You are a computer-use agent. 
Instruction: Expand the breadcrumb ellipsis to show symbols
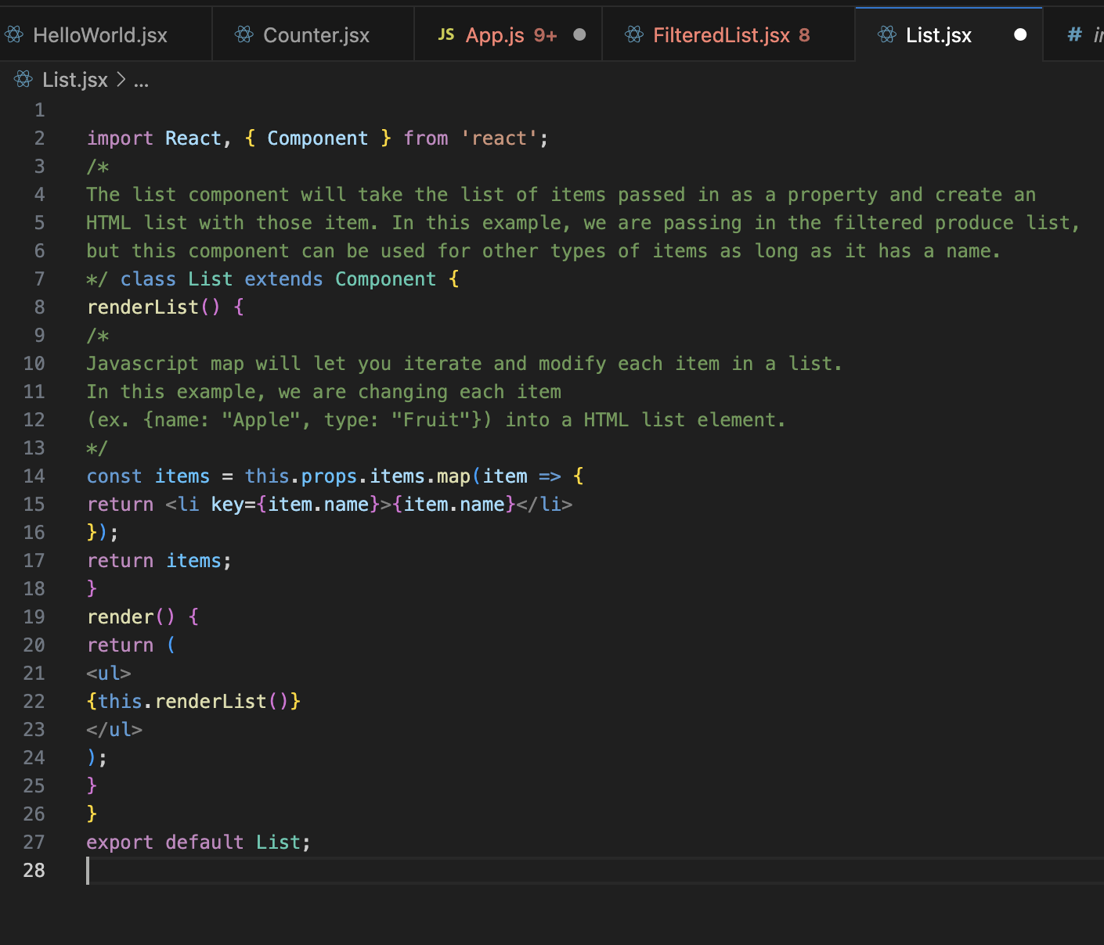pos(140,81)
